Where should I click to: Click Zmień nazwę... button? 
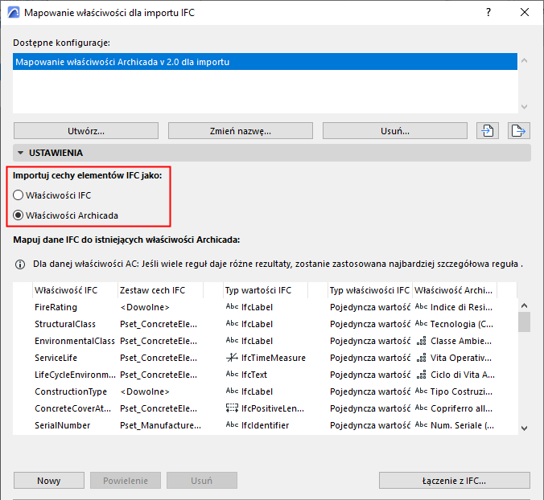pos(241,131)
